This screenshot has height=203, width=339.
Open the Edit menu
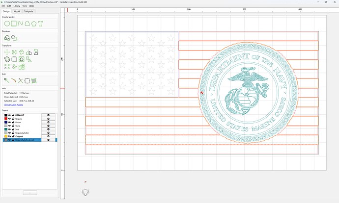tap(9, 6)
